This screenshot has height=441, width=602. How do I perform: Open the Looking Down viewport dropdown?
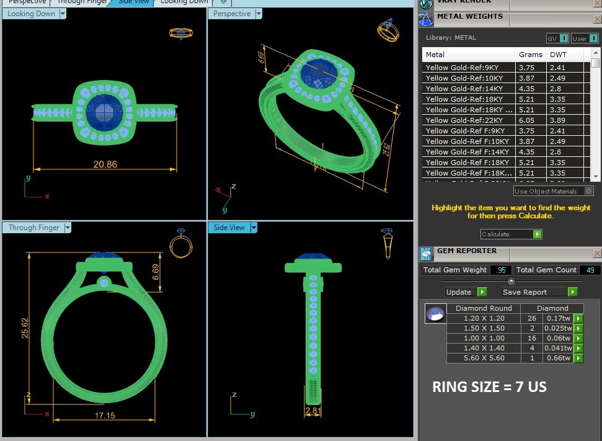63,14
